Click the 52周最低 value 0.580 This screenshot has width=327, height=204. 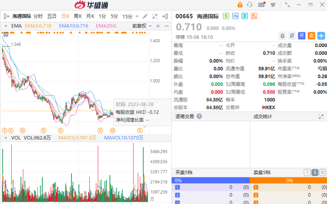[269, 92]
